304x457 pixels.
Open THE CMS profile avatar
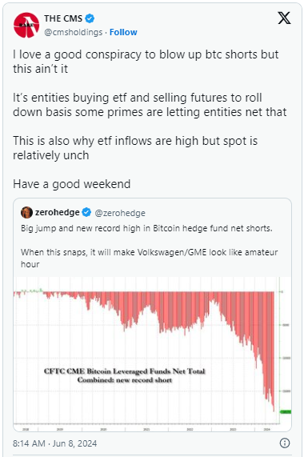click(x=26, y=25)
